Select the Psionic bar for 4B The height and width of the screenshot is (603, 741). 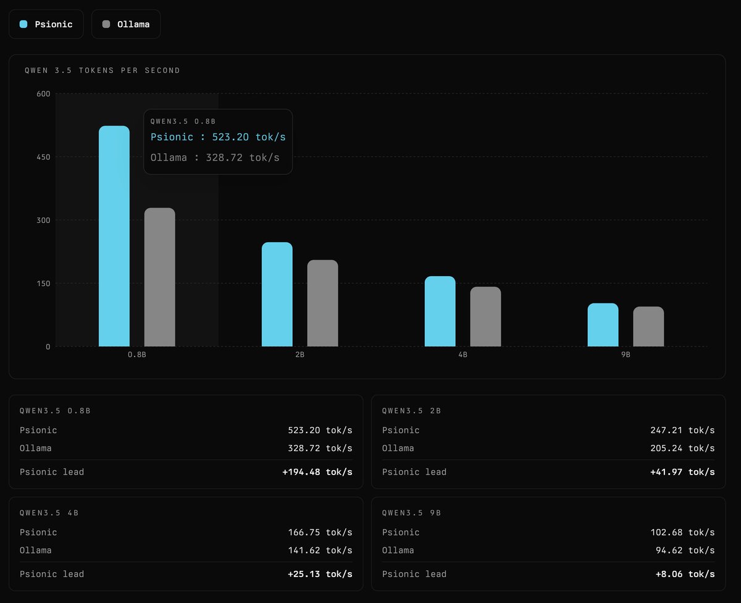click(440, 311)
